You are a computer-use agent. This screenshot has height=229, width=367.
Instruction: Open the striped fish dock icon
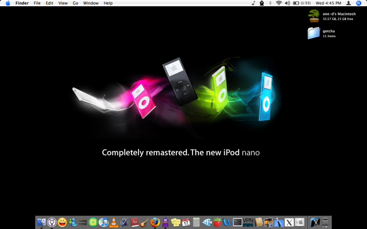click(206, 222)
